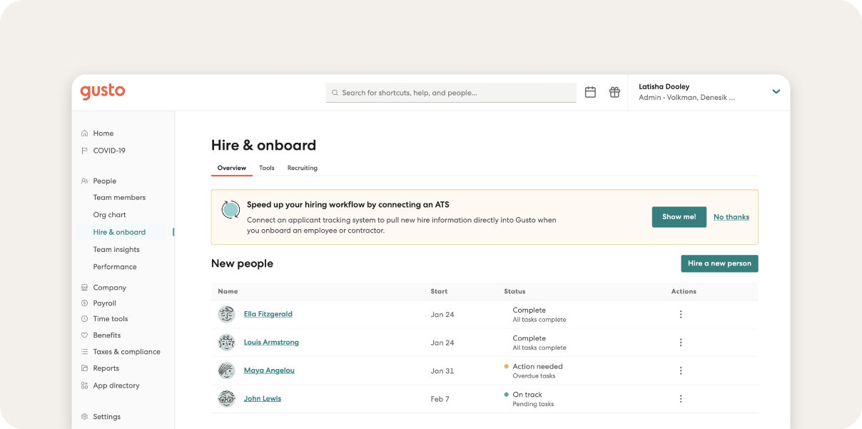Focus the search shortcuts, help, people field
The width and height of the screenshot is (862, 429).
451,93
